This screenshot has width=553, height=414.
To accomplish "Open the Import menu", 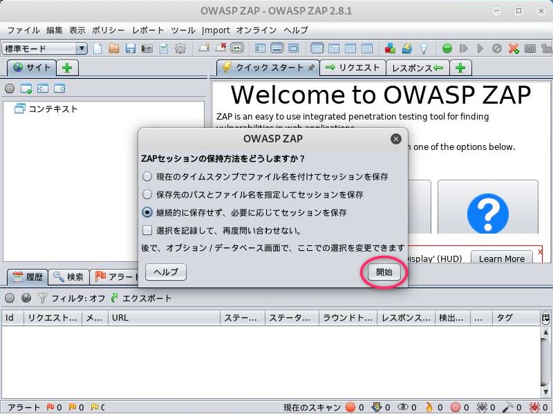I will [216, 30].
